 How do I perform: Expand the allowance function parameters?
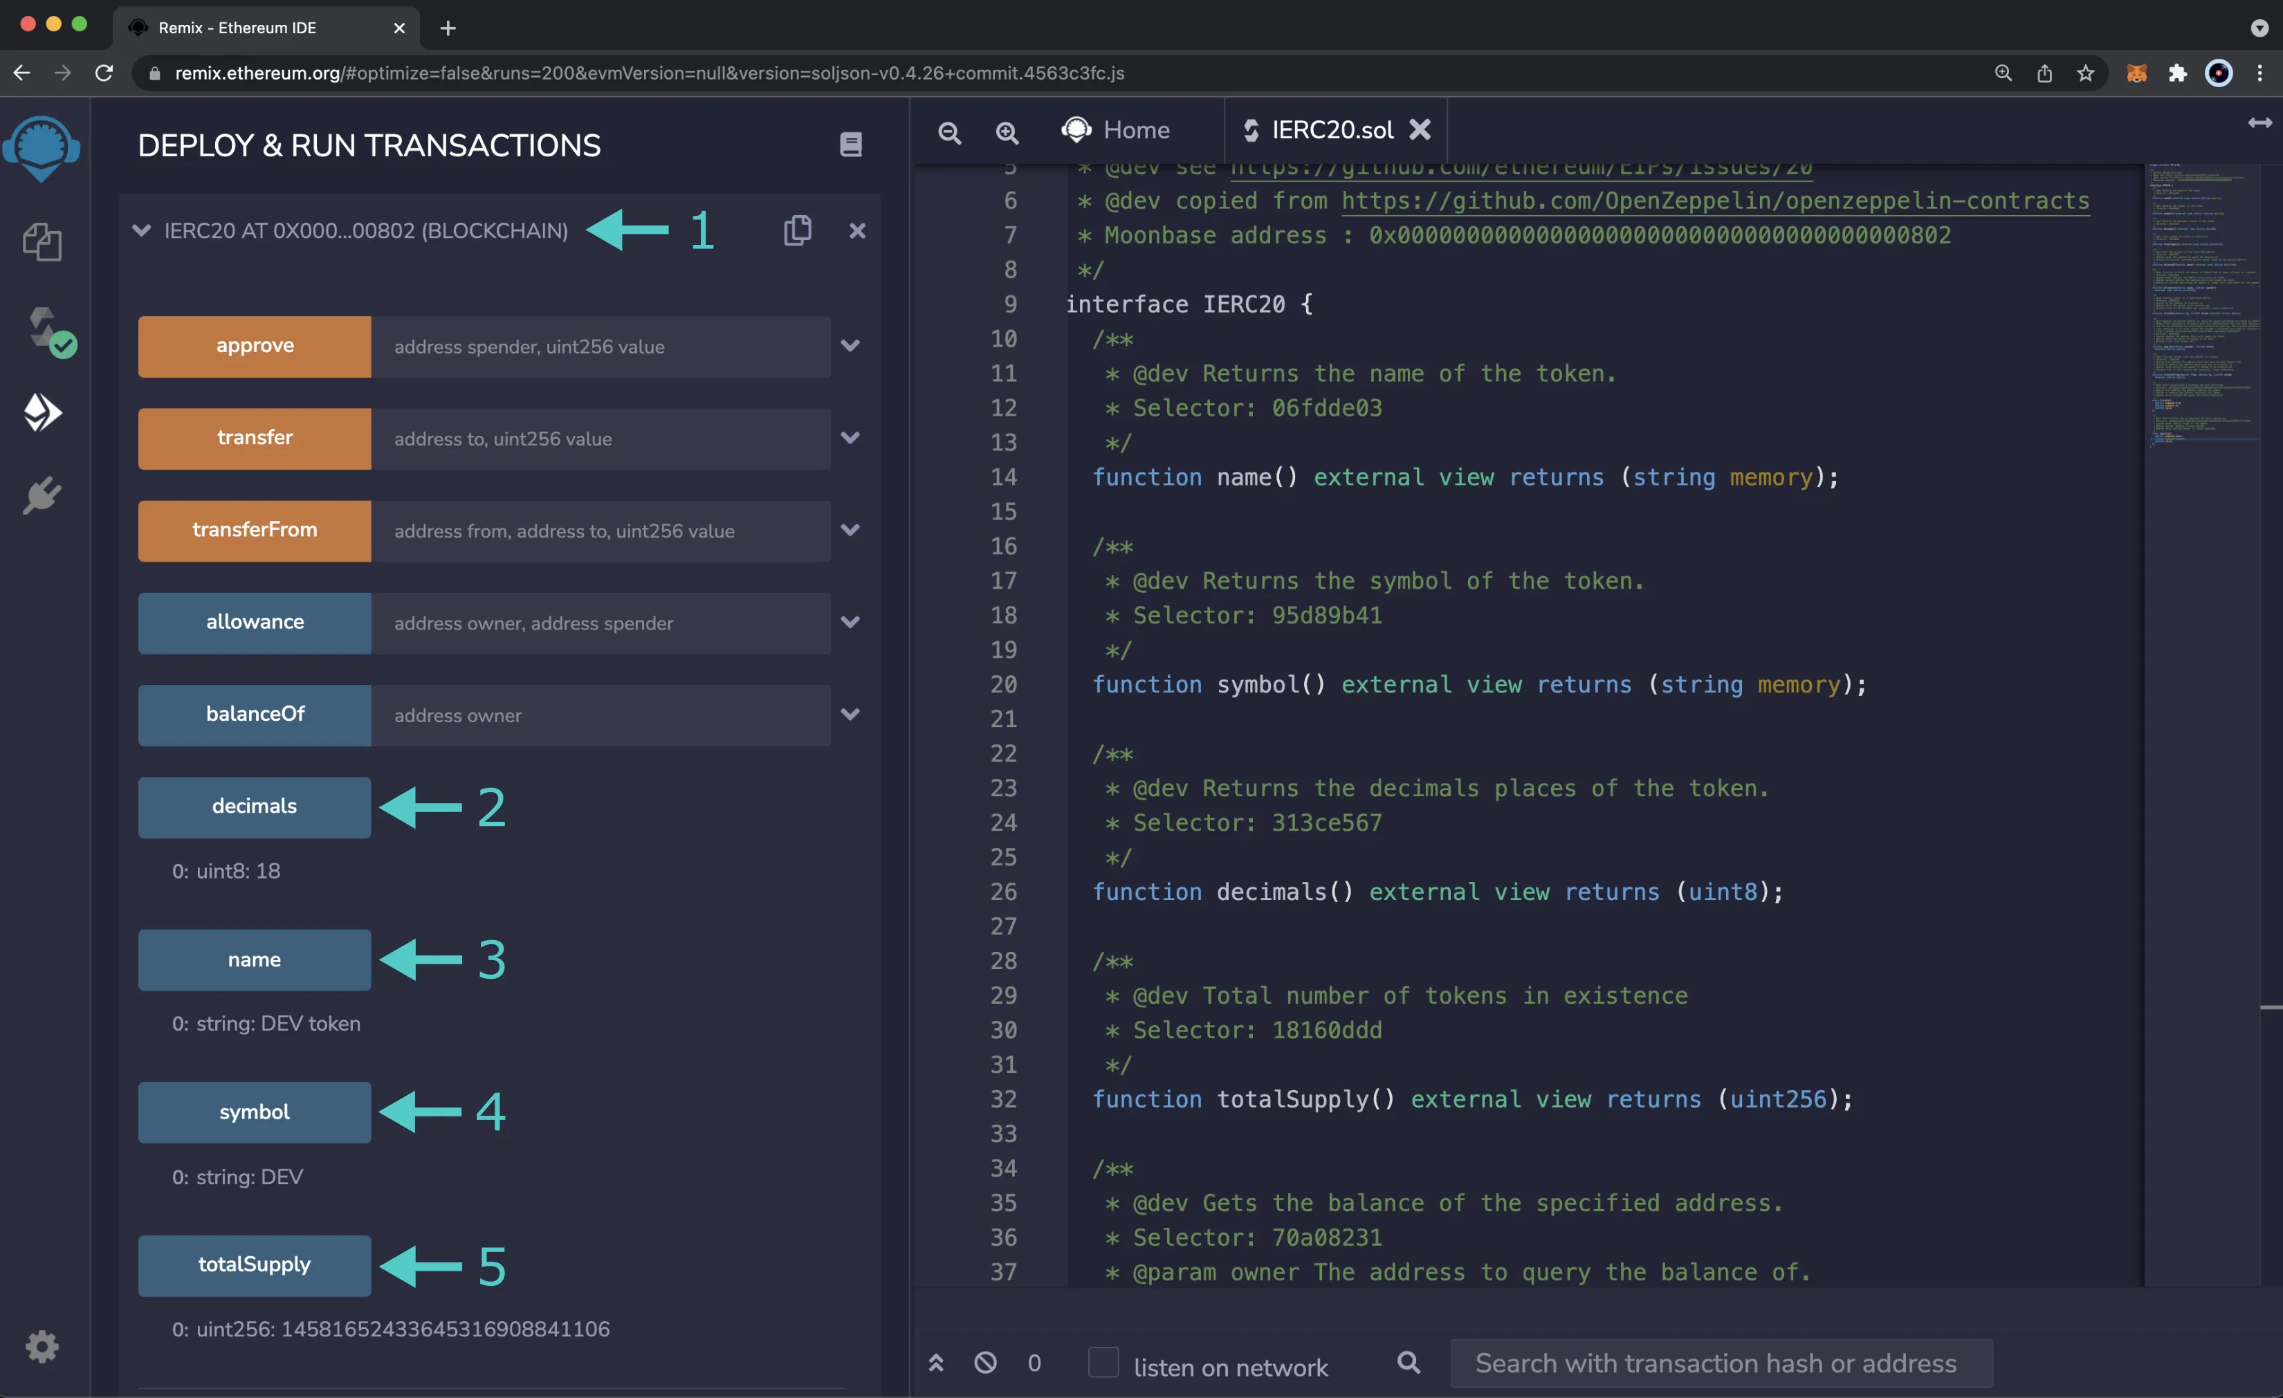coord(850,622)
